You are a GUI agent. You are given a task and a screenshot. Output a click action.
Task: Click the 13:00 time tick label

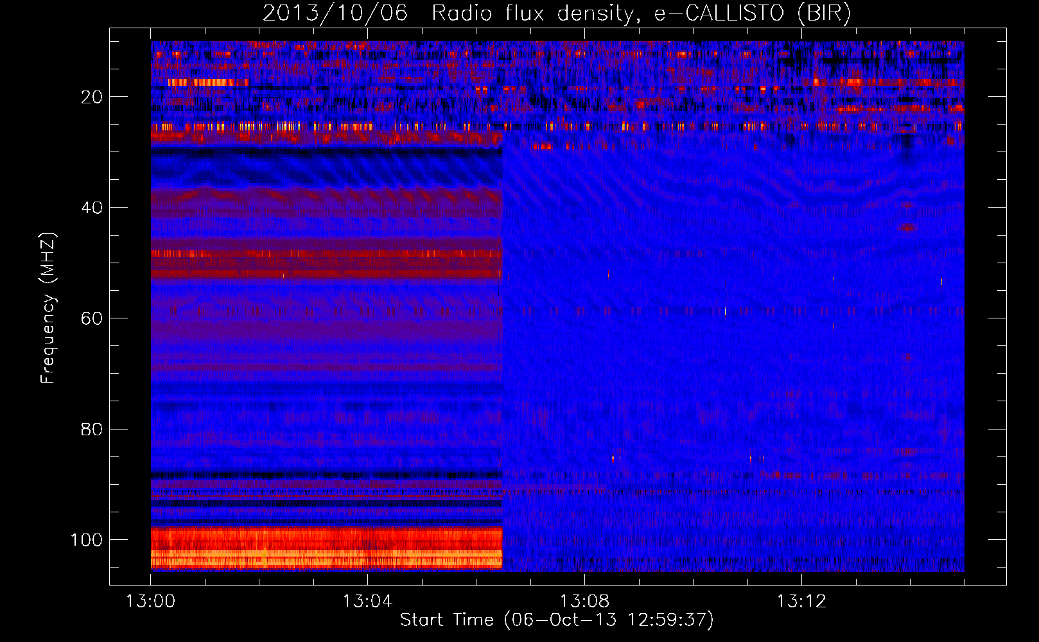coord(151,602)
